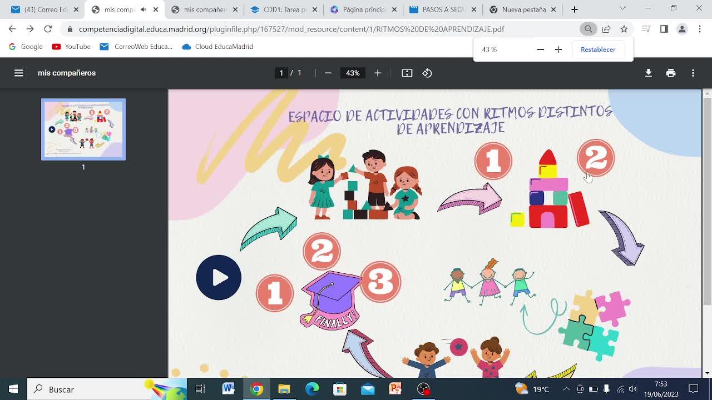Increase browser zoom in the 43 % popup
The image size is (712, 400).
[x=558, y=49]
